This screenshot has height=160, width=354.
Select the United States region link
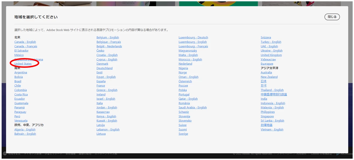point(23,64)
